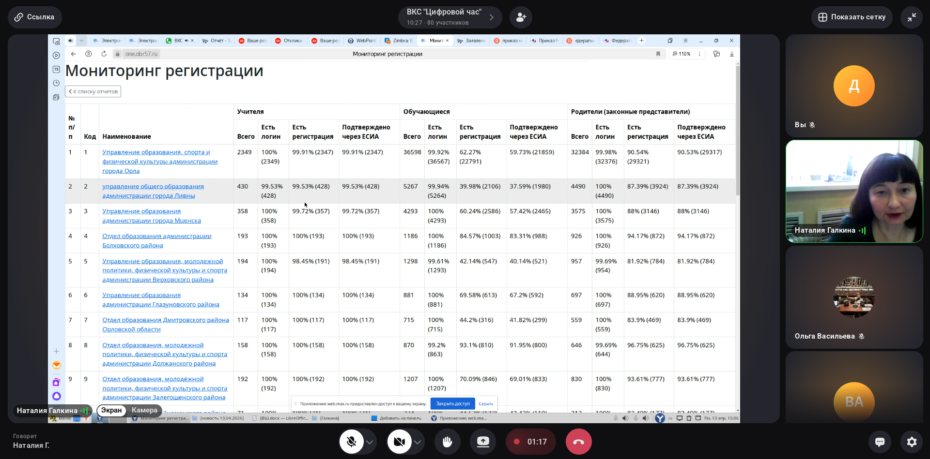930x459 pixels.
Task: Select the Экран view tab
Action: coord(111,410)
